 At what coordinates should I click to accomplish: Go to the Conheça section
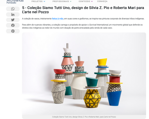point(102,1)
